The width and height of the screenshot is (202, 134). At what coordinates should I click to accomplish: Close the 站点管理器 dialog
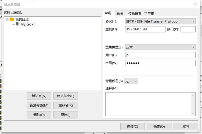tap(195, 4)
